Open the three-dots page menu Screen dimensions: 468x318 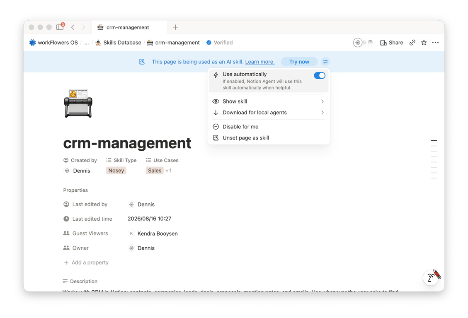coord(436,43)
